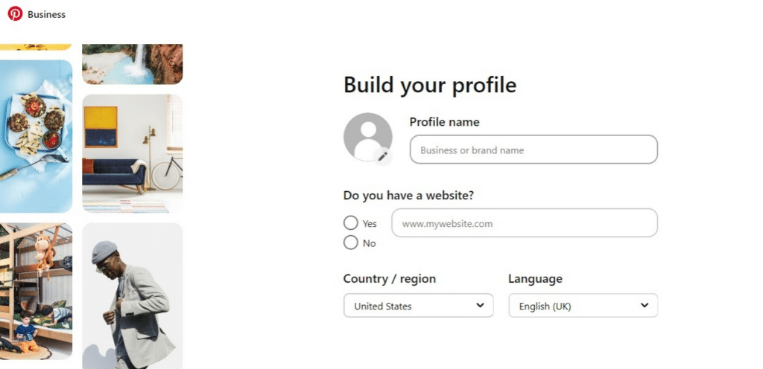
Task: Click the chevron on English (UK) selector
Action: [645, 306]
